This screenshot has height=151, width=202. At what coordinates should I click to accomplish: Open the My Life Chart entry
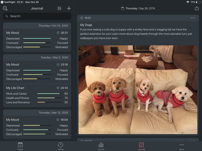pyautogui.click(x=37, y=95)
